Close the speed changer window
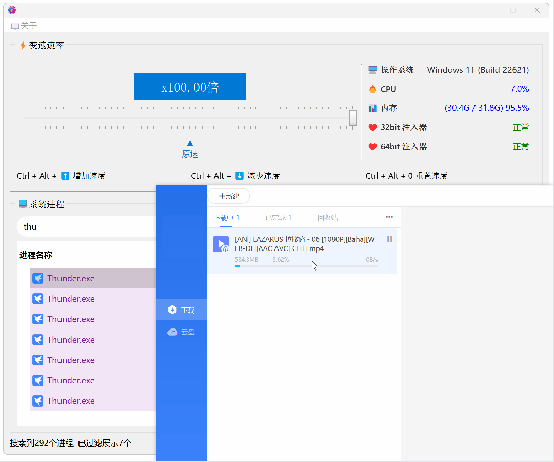Image resolution: width=554 pixels, height=462 pixels. 537,10
